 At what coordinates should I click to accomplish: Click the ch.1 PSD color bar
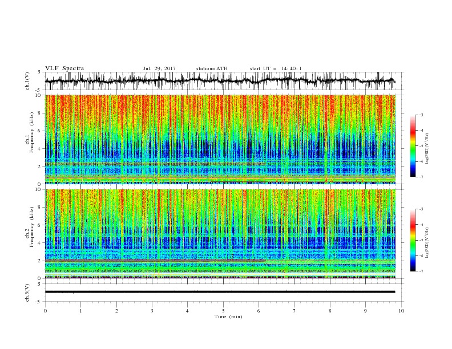click(x=413, y=145)
